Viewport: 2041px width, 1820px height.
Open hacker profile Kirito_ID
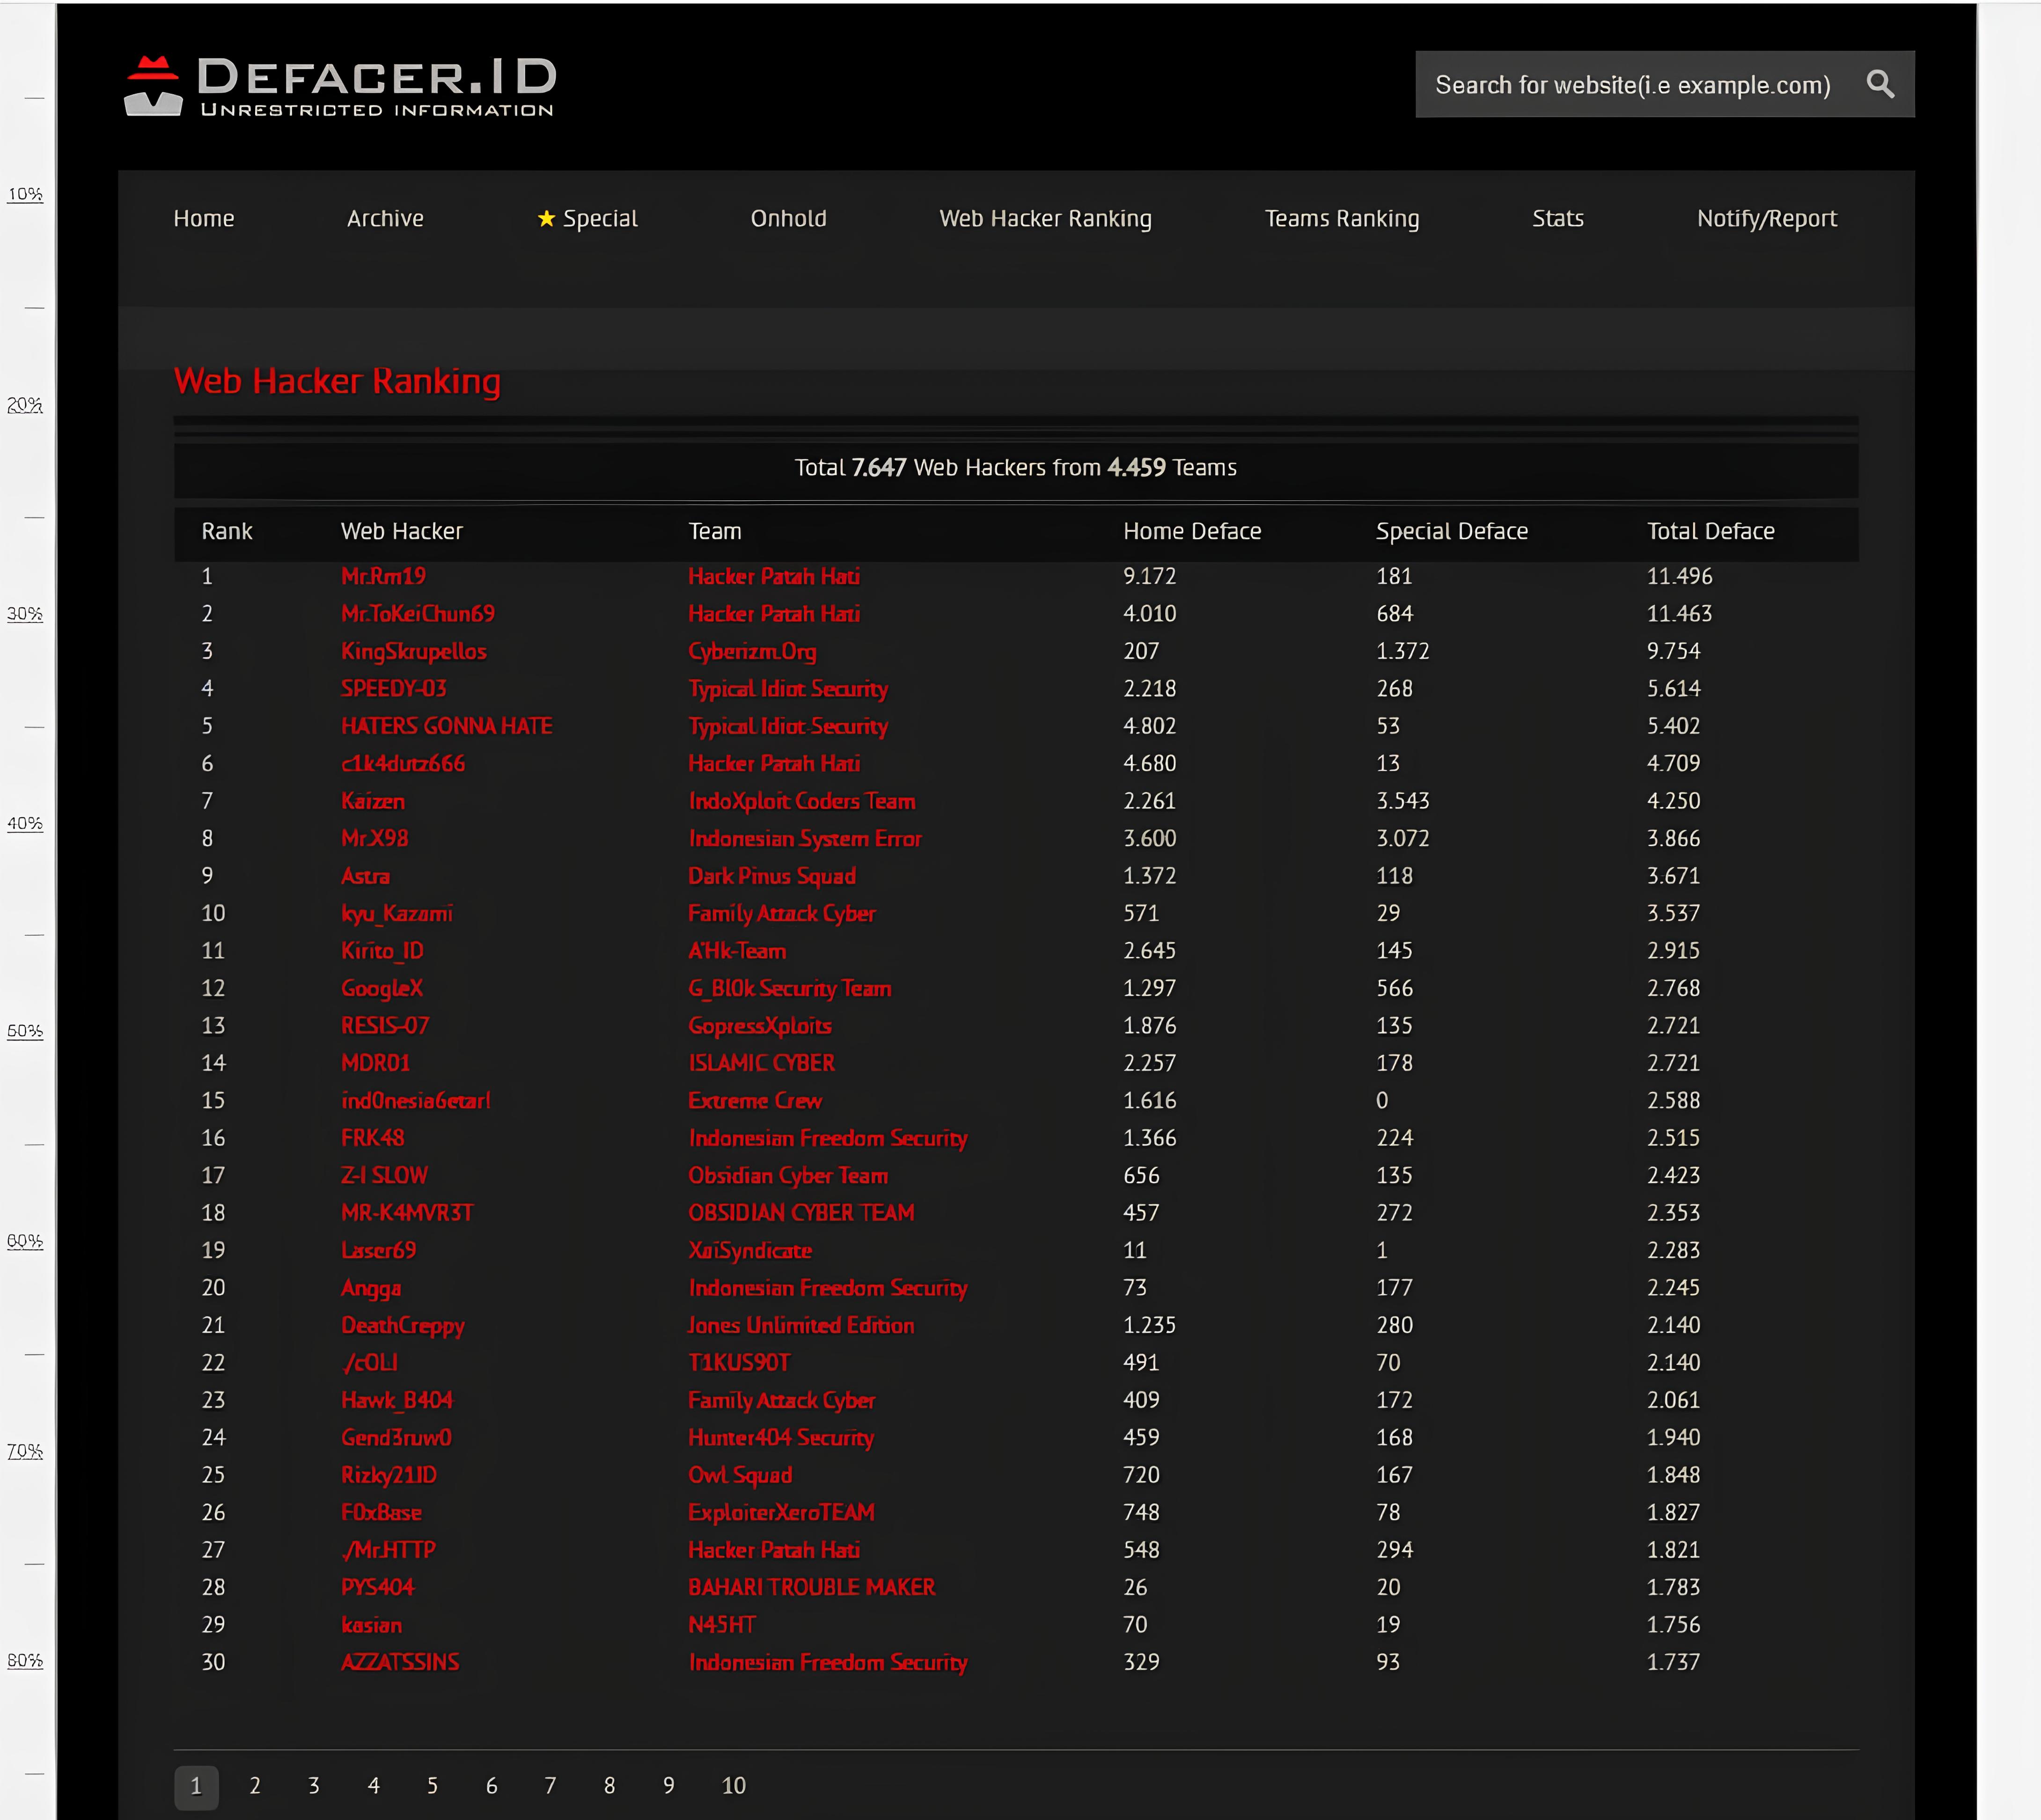(x=382, y=951)
